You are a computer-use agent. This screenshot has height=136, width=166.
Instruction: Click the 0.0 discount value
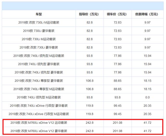[148, 97]
